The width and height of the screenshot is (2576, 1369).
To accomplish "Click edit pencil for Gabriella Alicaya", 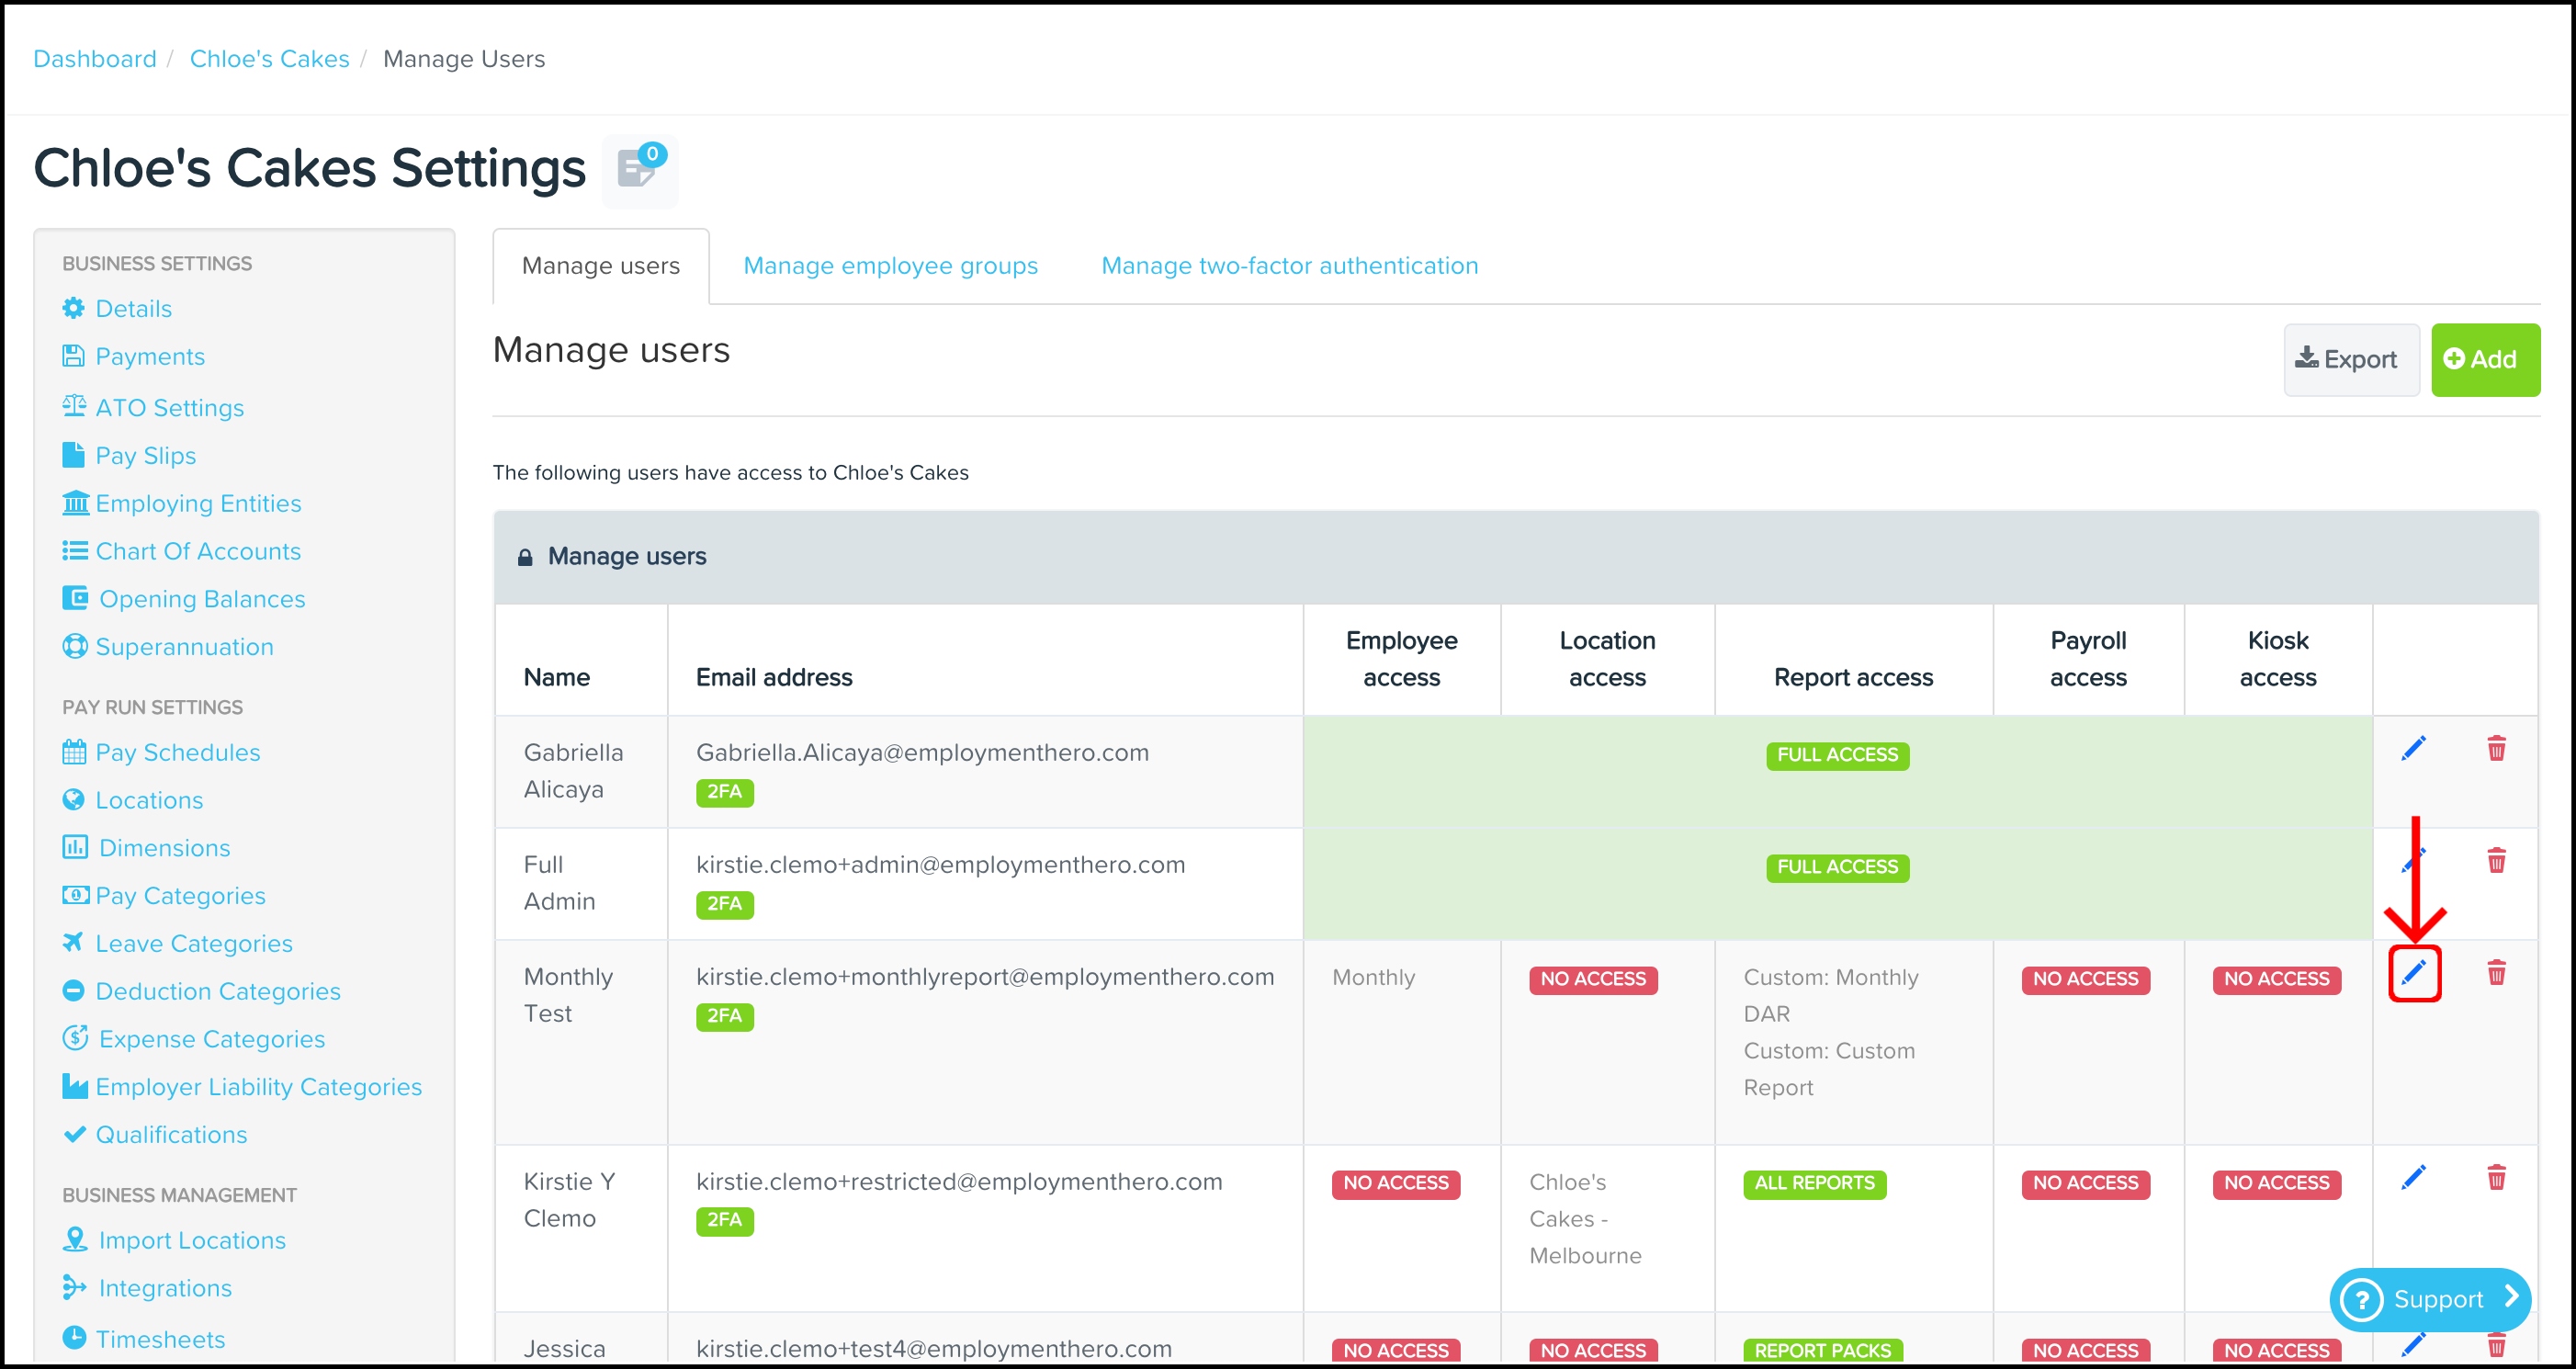I will click(x=2413, y=748).
